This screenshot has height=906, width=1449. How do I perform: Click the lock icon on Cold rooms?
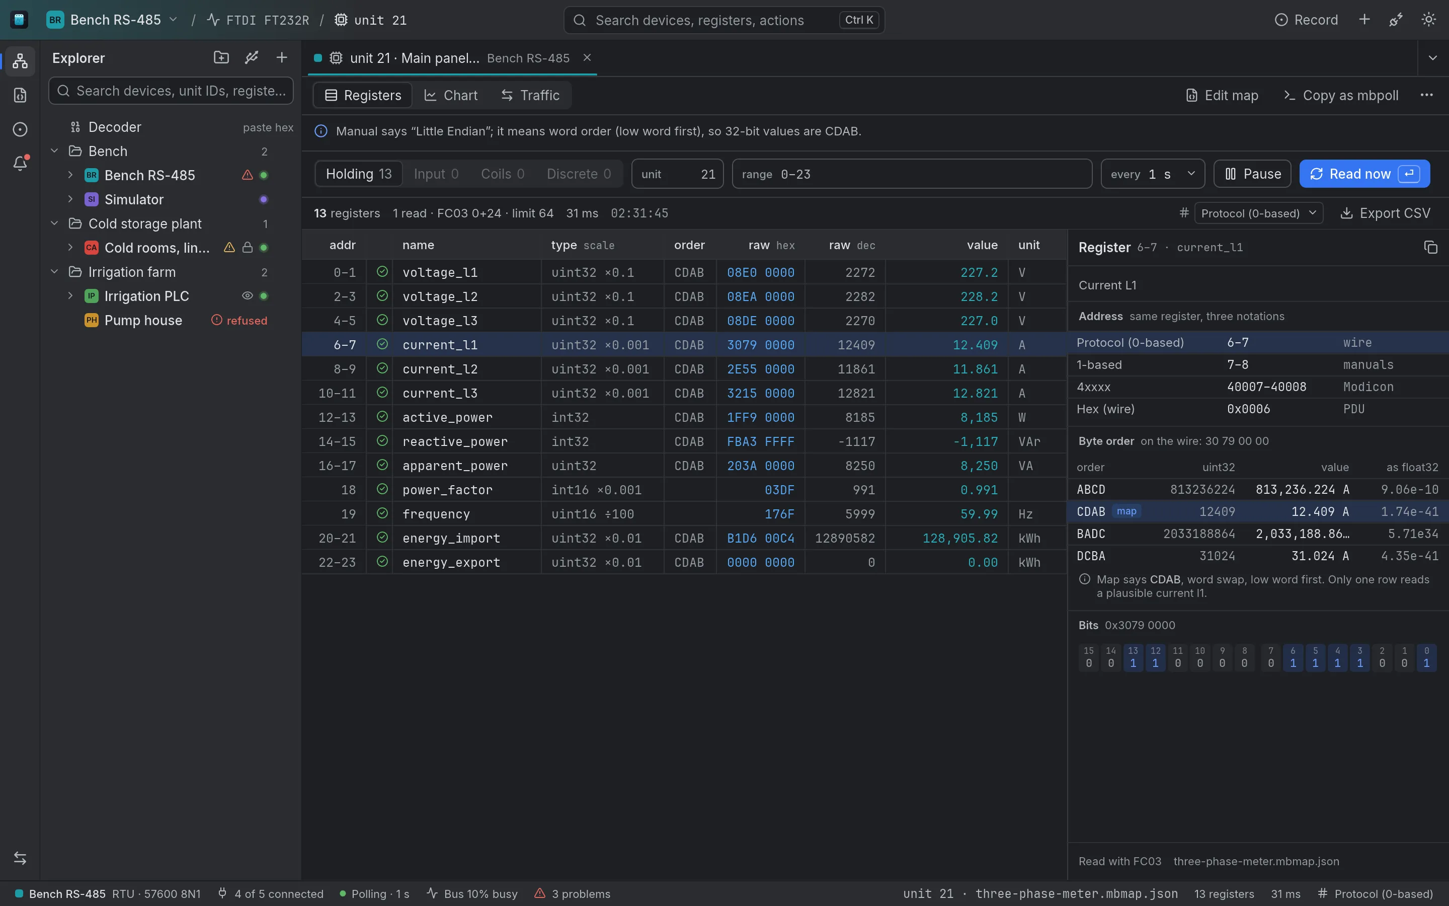248,248
